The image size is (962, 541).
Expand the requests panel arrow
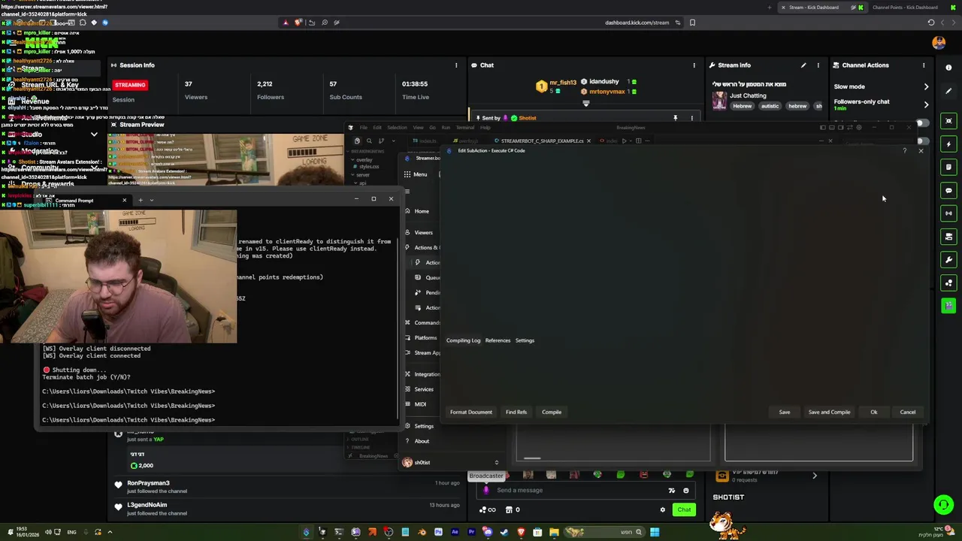815,476
